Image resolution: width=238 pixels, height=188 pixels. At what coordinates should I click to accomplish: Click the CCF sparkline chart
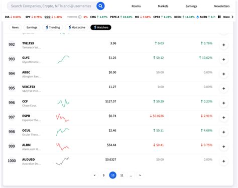63,103
